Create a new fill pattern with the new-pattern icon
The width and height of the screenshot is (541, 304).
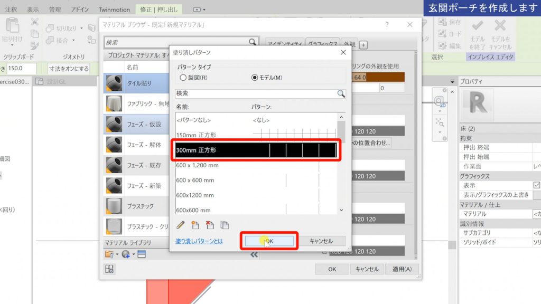(x=197, y=224)
